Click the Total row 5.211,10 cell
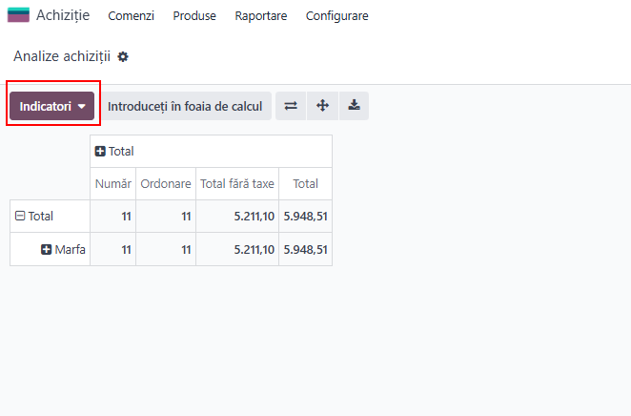 pos(237,217)
